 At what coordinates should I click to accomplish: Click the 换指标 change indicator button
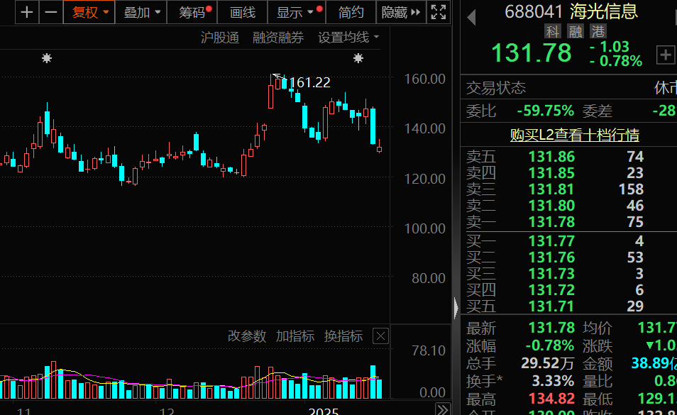343,336
